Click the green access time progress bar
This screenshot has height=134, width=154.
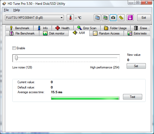tap(85, 98)
